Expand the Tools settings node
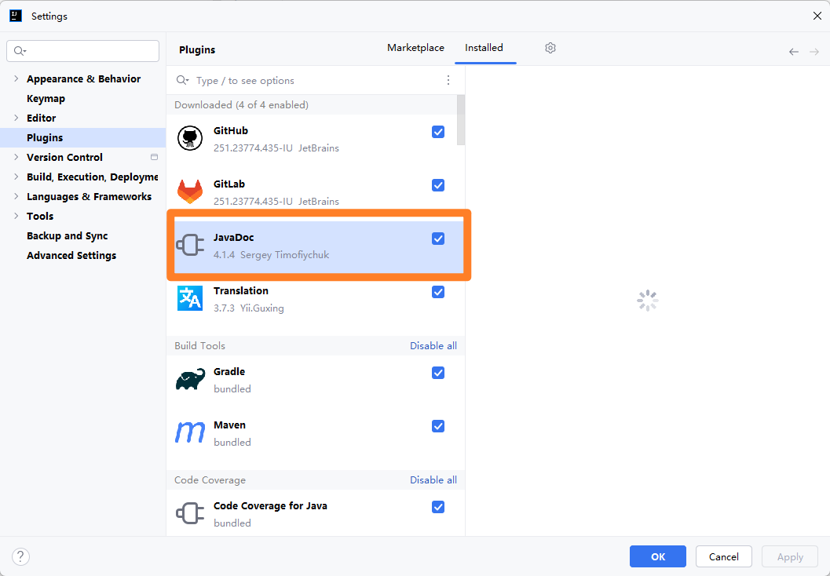Image resolution: width=830 pixels, height=576 pixels. pos(16,216)
